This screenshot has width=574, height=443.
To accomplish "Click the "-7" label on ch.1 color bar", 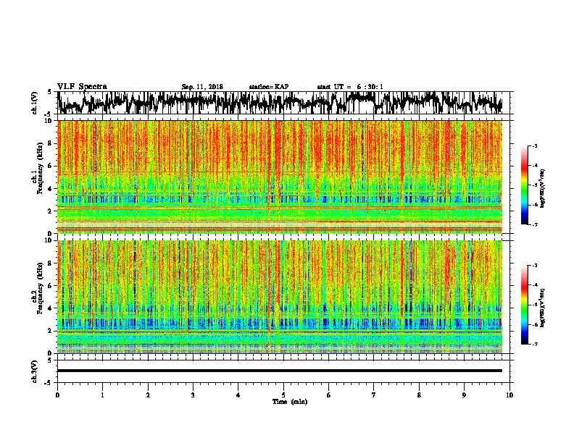I will tap(535, 225).
